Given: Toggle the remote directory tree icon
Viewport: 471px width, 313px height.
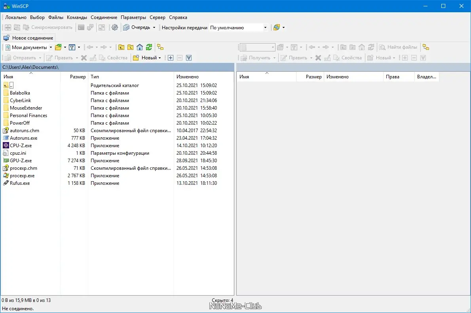Looking at the screenshot, I should pyautogui.click(x=426, y=47).
